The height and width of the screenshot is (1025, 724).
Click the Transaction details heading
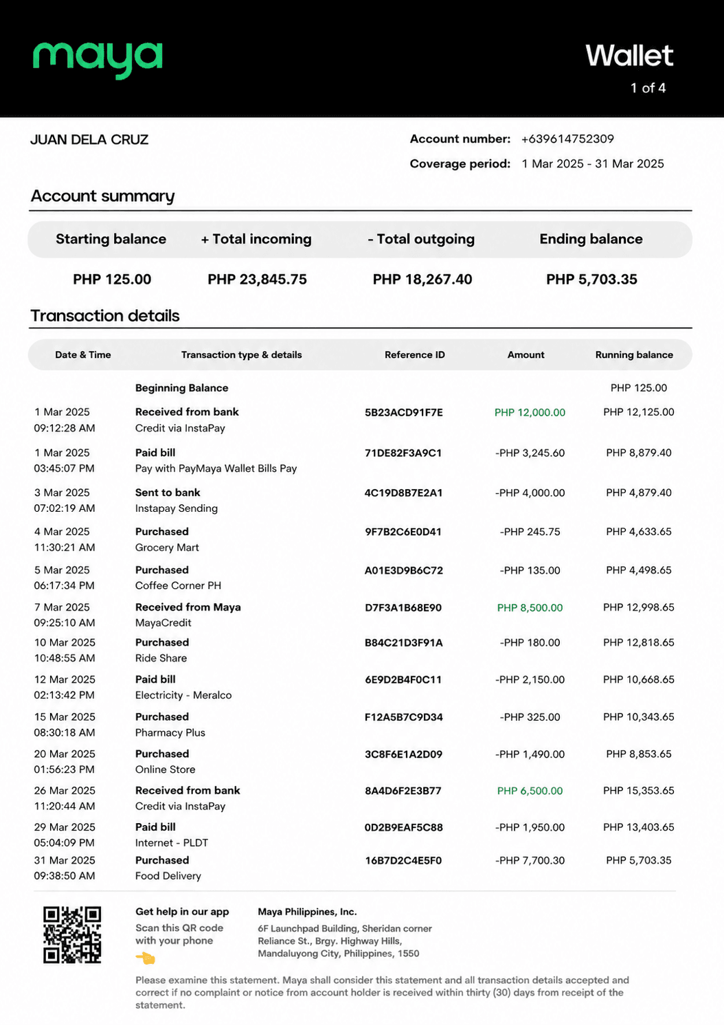(105, 316)
